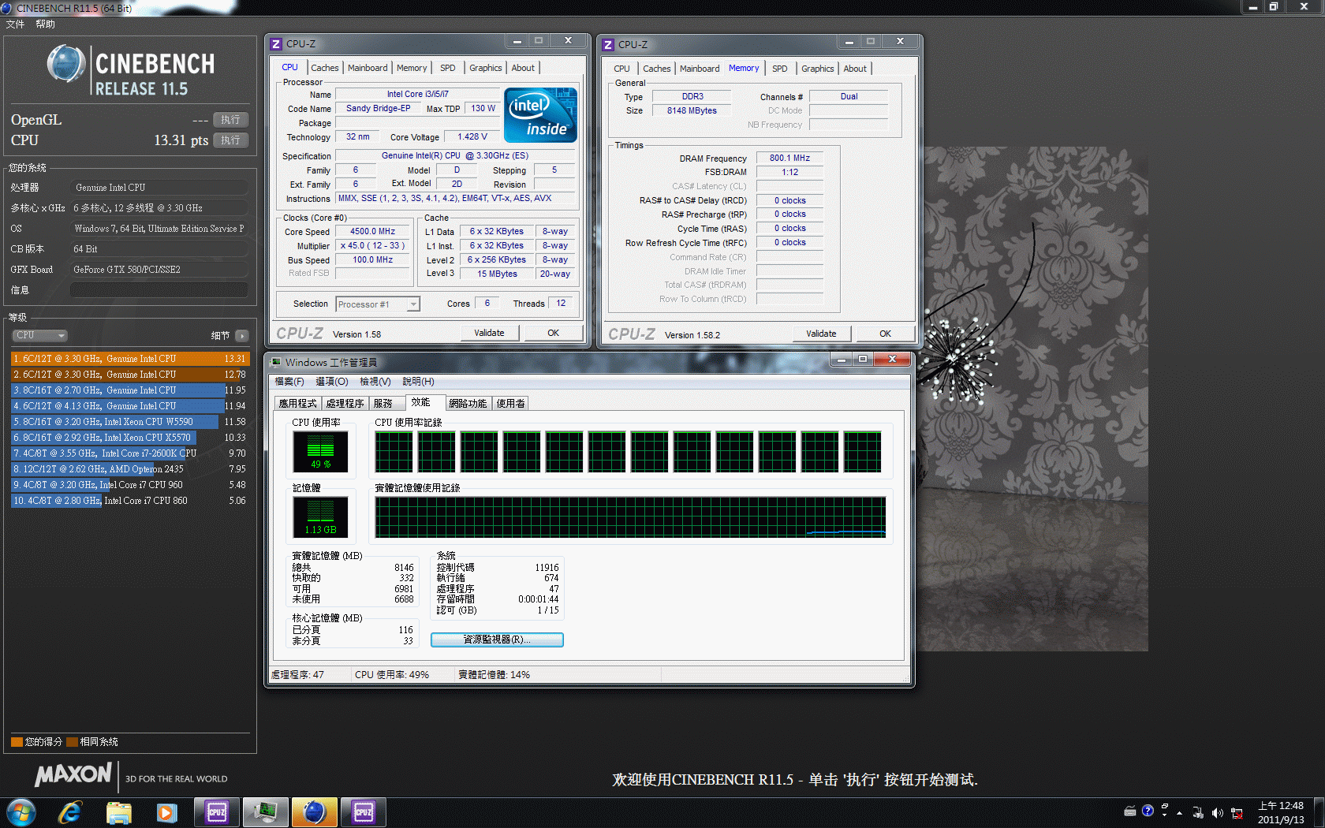
Task: Open Task Manager 檢視(V) menu
Action: point(375,382)
